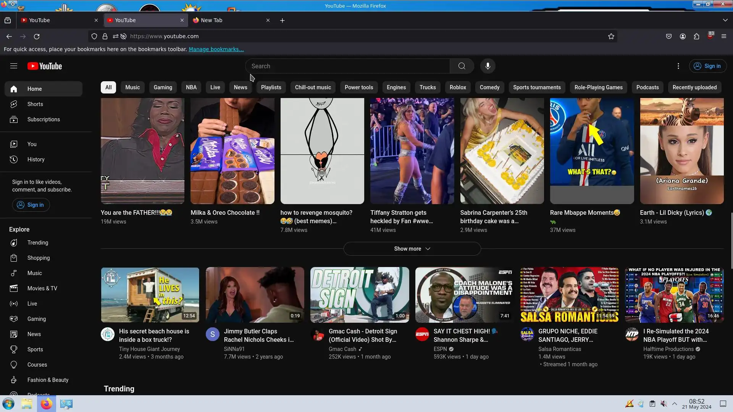Click the voice search microphone icon
The height and width of the screenshot is (412, 733).
tap(488, 66)
